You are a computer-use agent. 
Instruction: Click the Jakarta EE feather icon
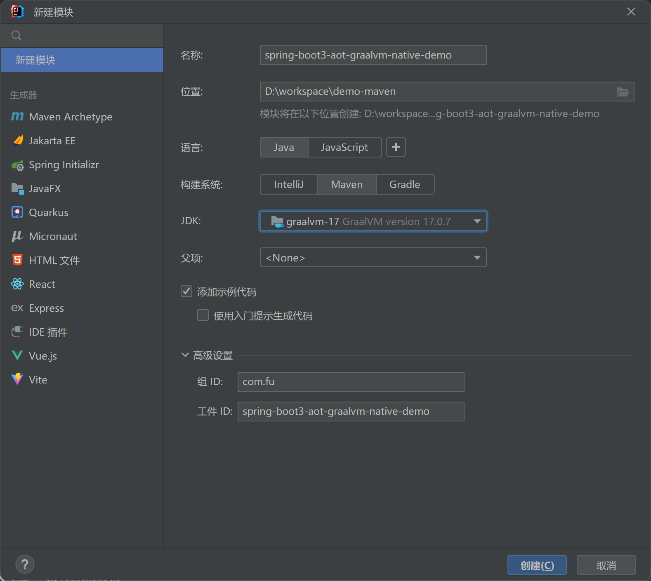point(18,141)
